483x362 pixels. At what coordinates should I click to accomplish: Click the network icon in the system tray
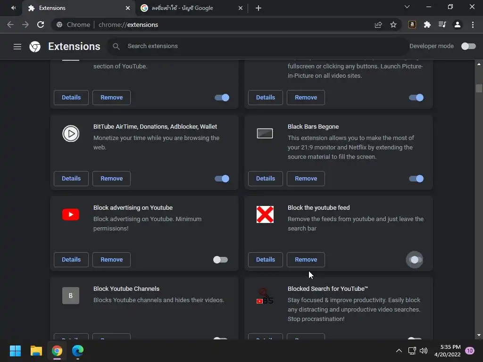tap(412, 351)
